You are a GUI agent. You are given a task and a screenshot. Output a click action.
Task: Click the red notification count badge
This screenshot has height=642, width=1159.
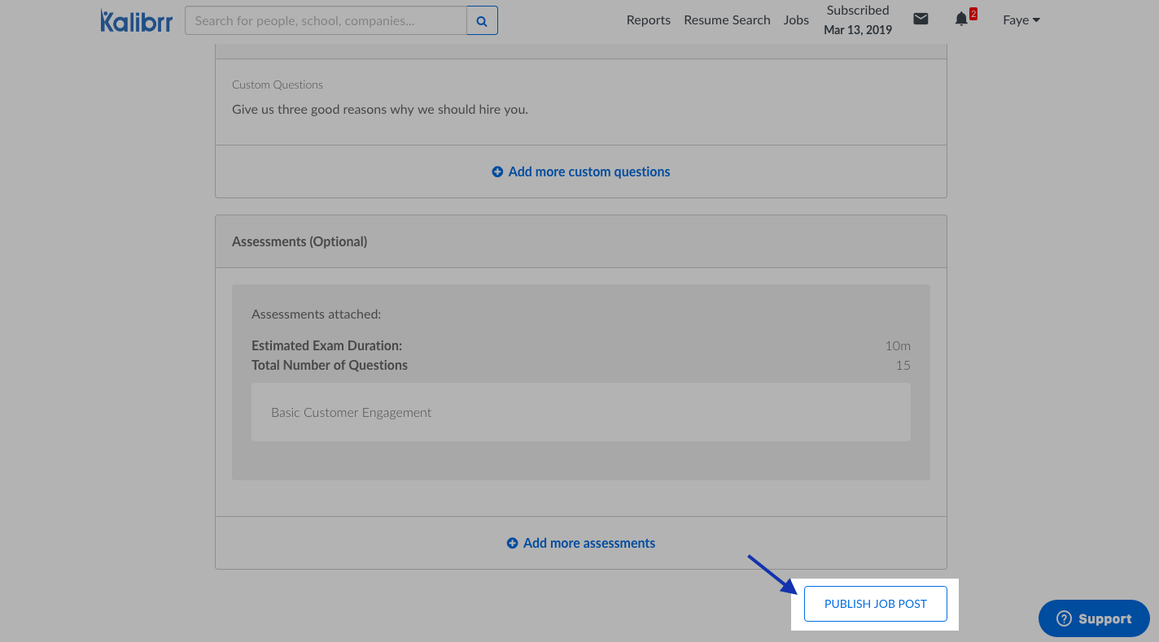[973, 14]
